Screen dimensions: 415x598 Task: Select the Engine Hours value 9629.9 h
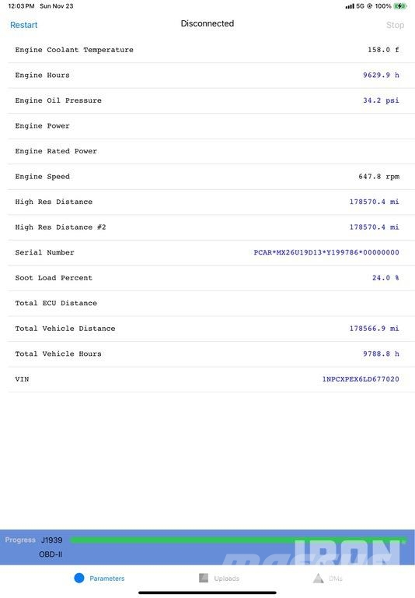381,75
